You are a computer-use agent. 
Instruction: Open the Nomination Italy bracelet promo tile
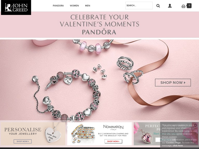click(99, 134)
